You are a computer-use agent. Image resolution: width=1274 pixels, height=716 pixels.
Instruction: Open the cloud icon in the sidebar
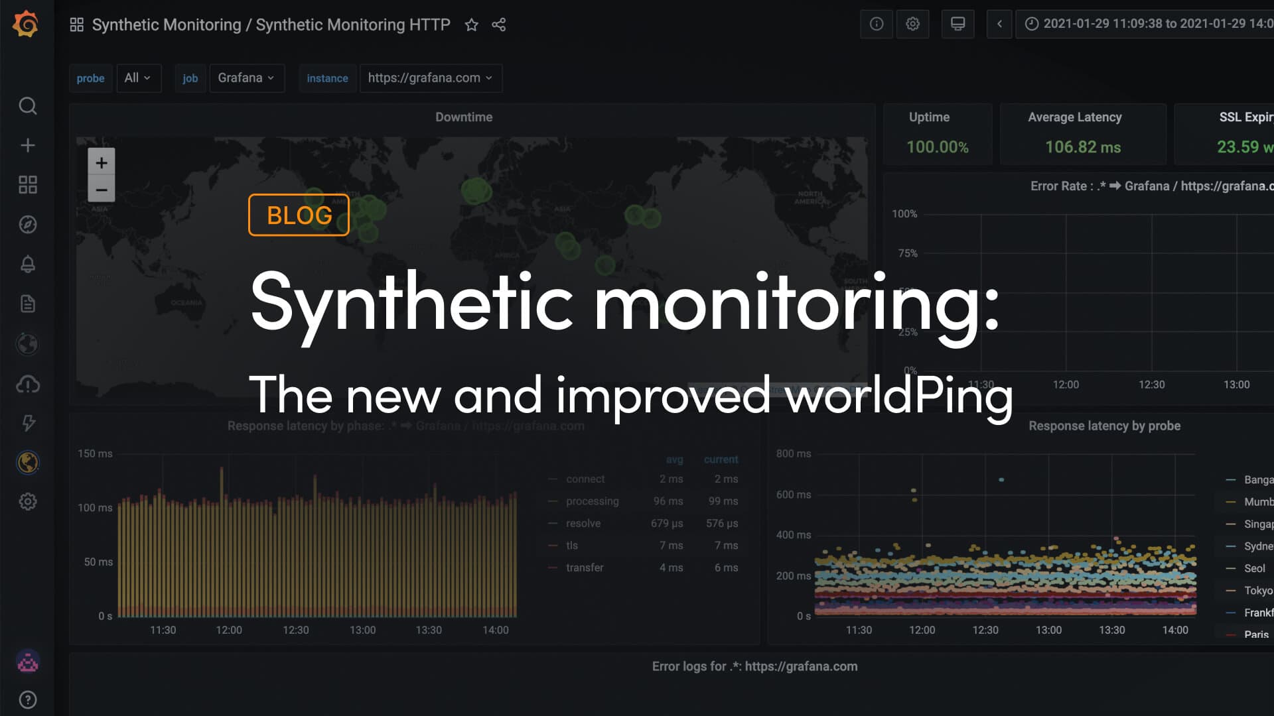(x=27, y=385)
